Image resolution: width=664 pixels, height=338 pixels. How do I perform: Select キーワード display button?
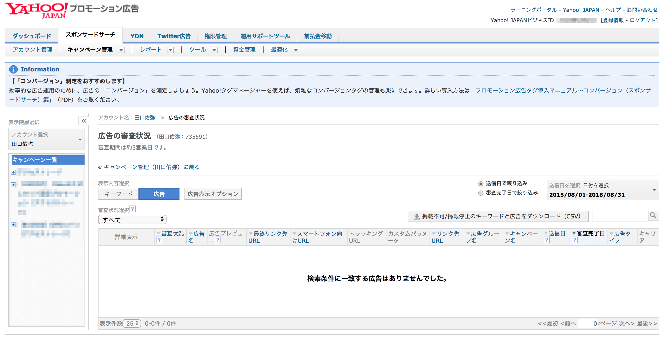tap(119, 194)
